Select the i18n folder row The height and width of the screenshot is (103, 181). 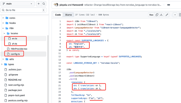[x=23, y=28]
